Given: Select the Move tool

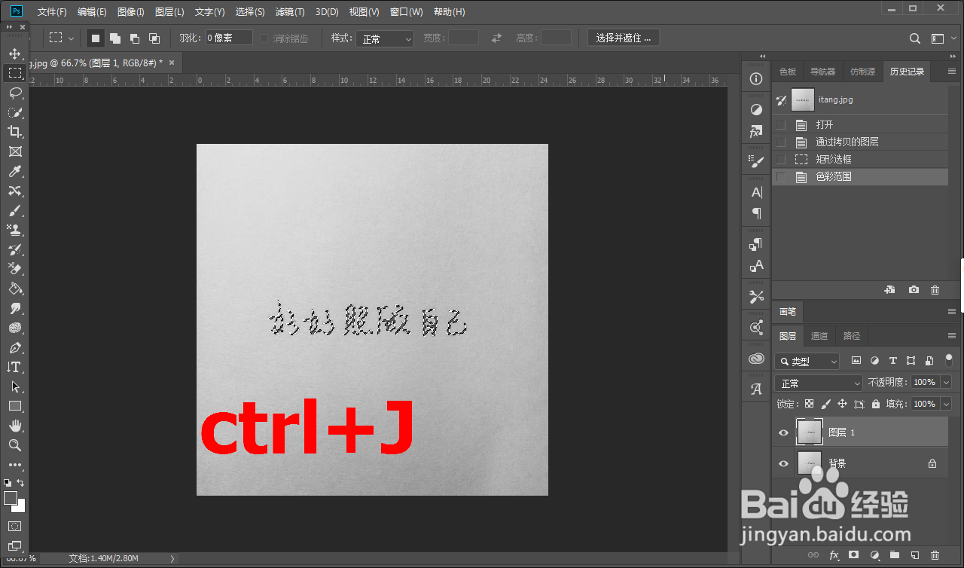Looking at the screenshot, I should click(x=14, y=53).
